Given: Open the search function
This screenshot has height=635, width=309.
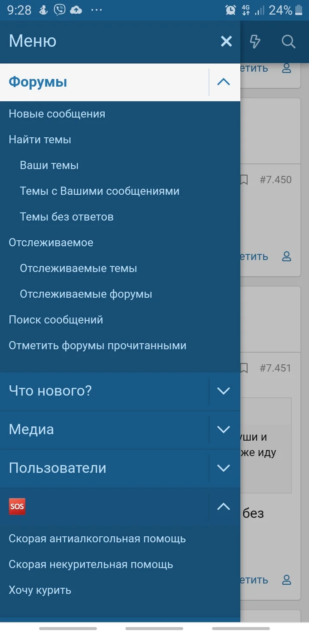Looking at the screenshot, I should (288, 41).
